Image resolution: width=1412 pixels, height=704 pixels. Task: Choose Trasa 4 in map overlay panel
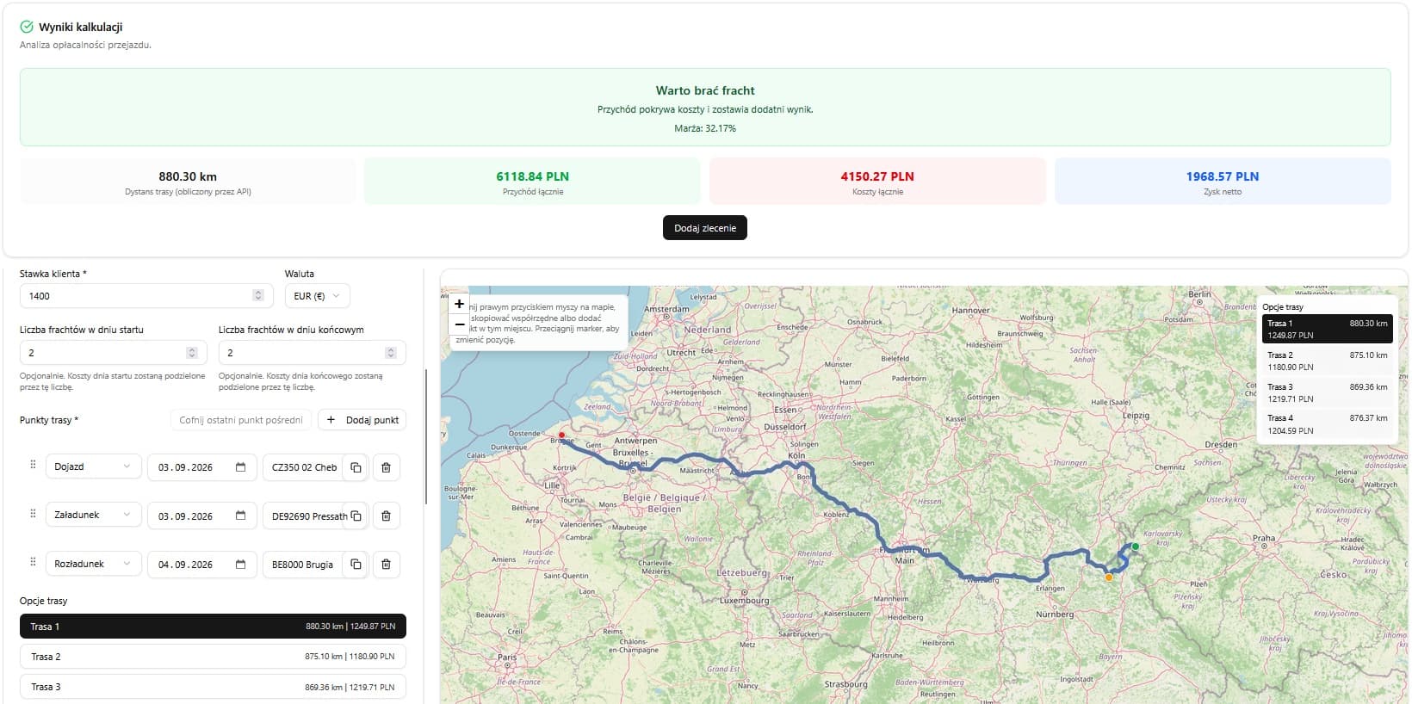(1327, 424)
